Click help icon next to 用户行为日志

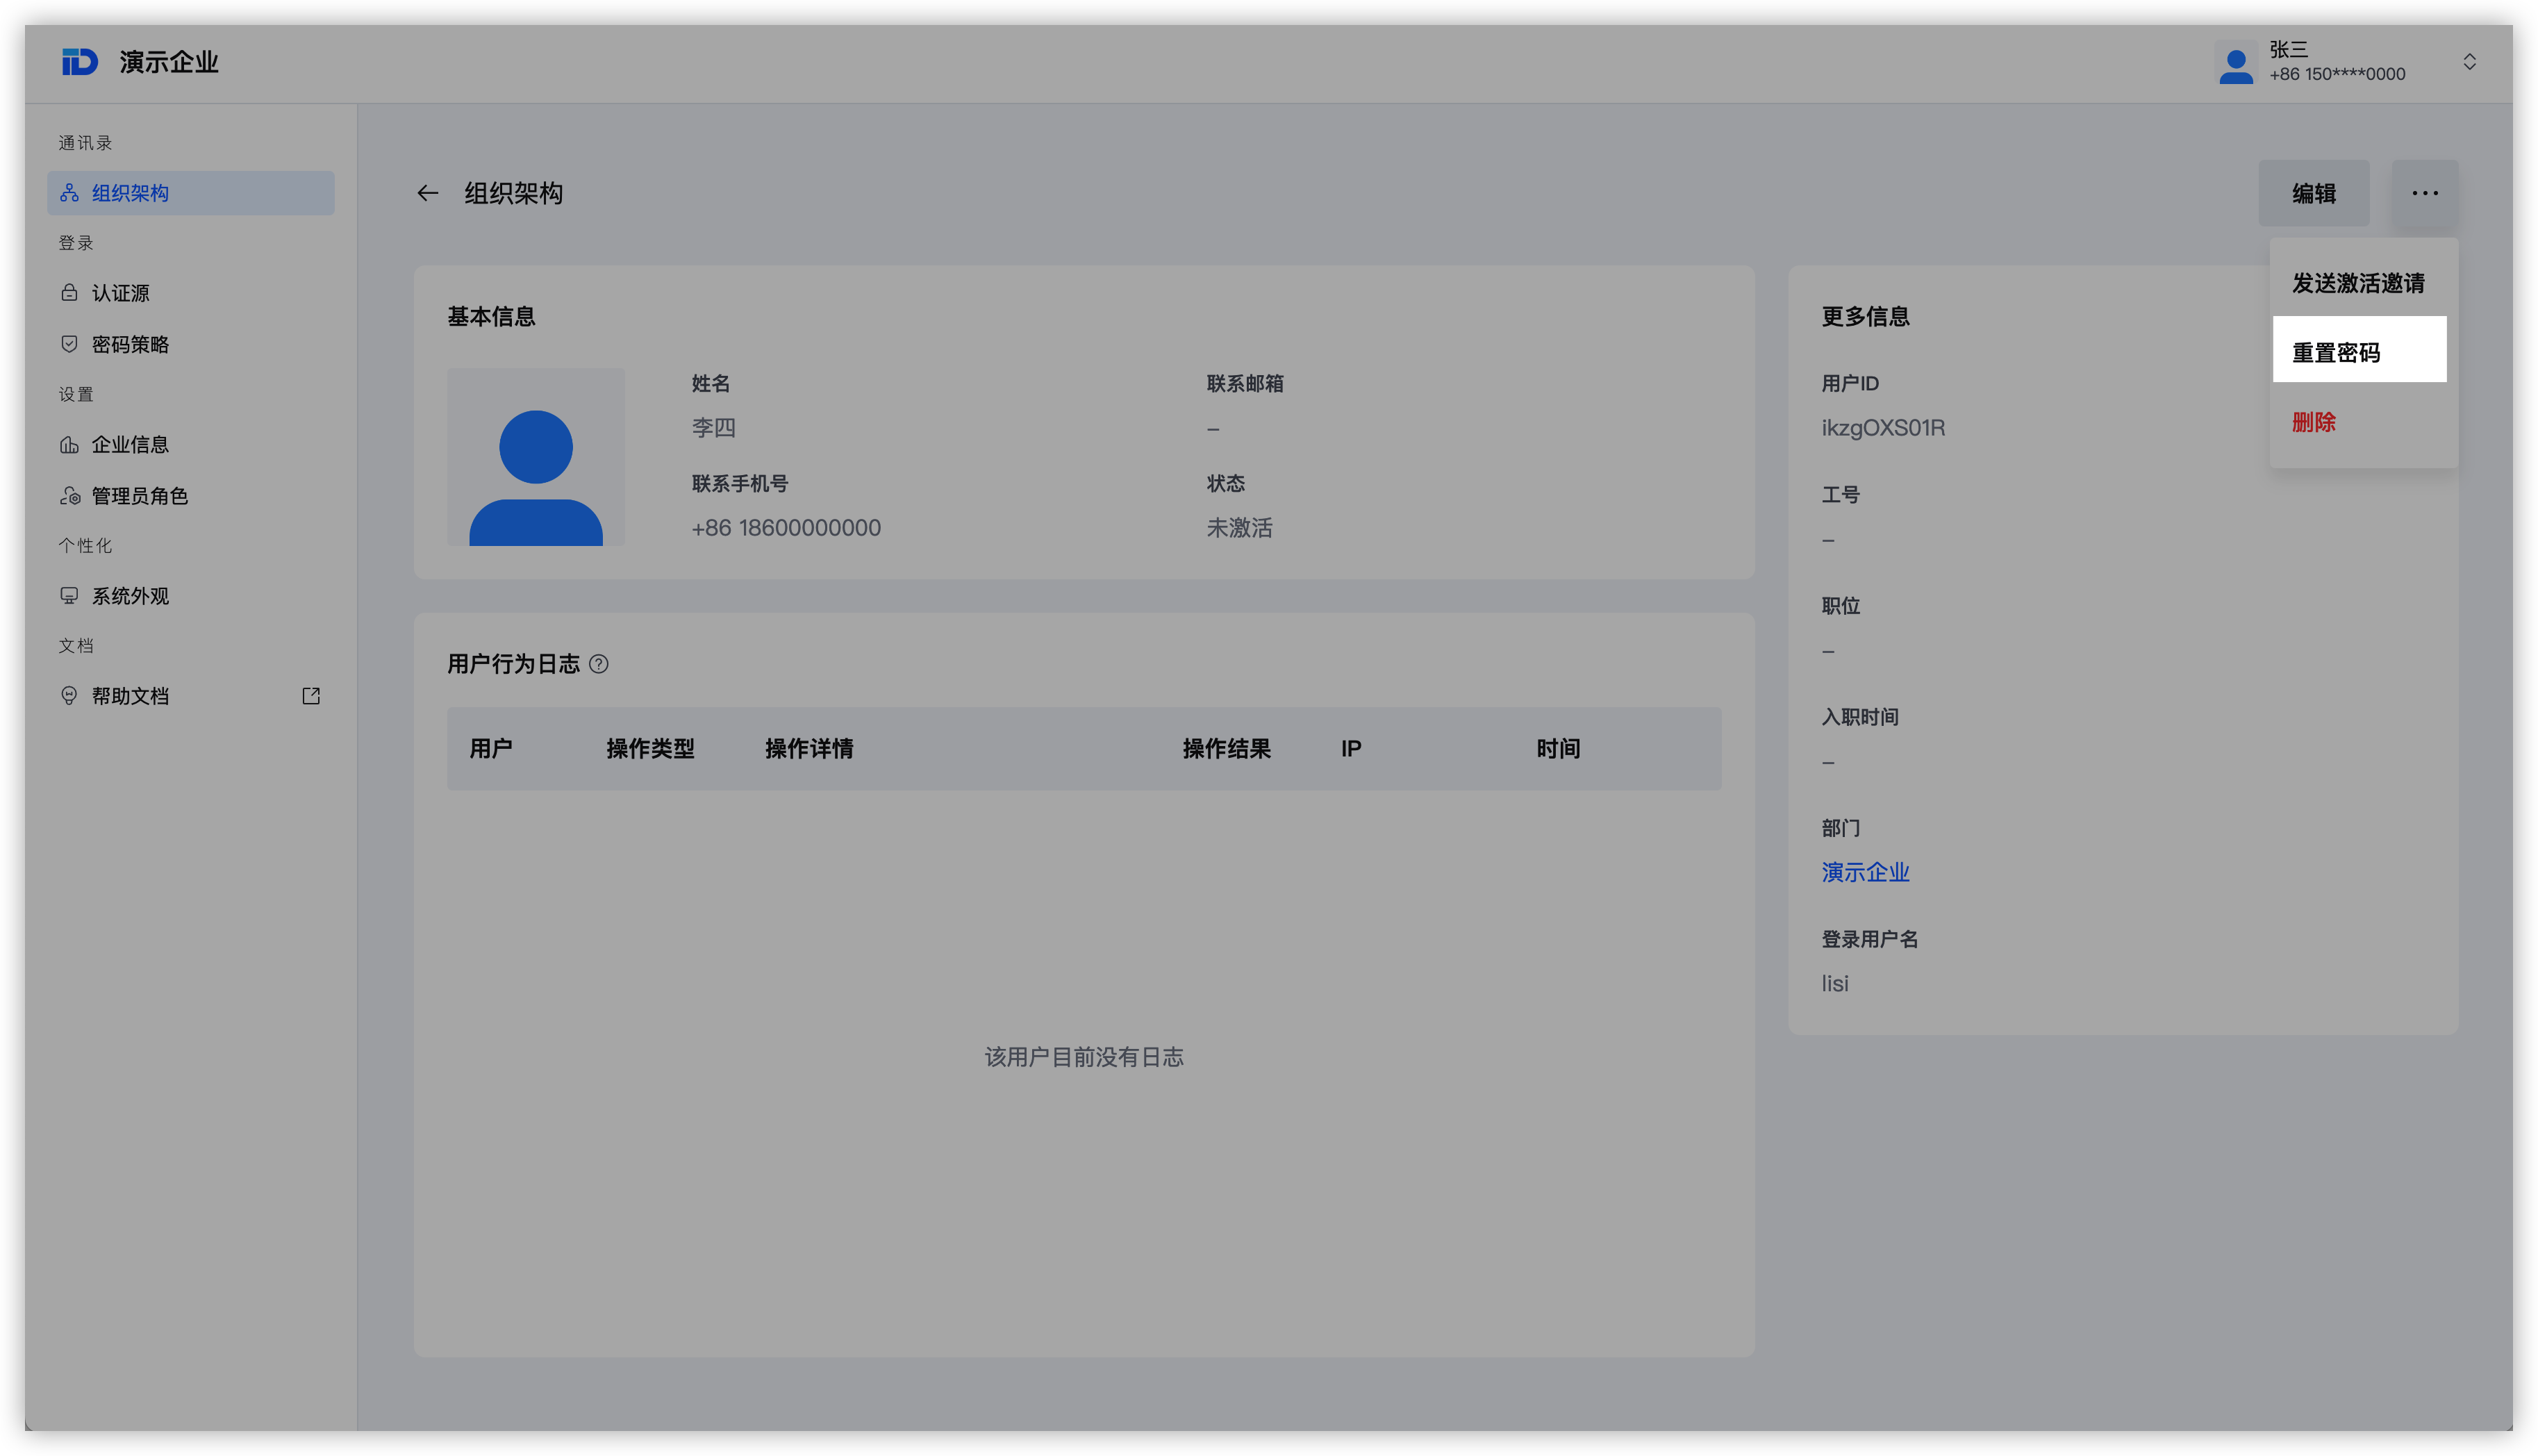click(x=599, y=664)
